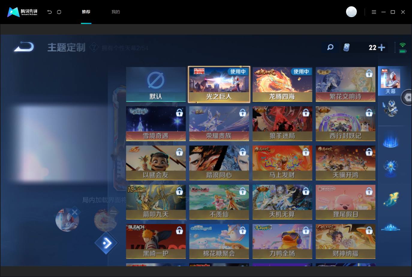Select the armored warrior sidebar category
This screenshot has height=277, width=412.
[390, 108]
